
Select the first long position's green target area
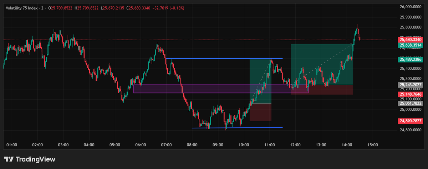click(x=260, y=81)
